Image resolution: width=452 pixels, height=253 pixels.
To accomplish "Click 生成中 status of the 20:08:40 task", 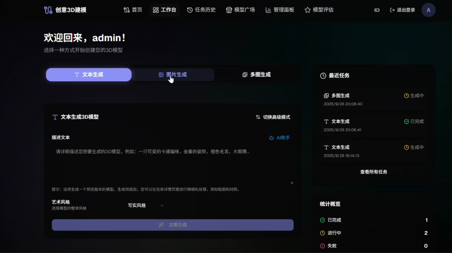I will [x=414, y=95].
